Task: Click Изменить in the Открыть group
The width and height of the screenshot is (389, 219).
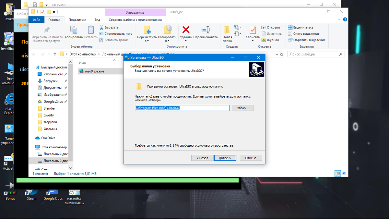Action: [272, 34]
